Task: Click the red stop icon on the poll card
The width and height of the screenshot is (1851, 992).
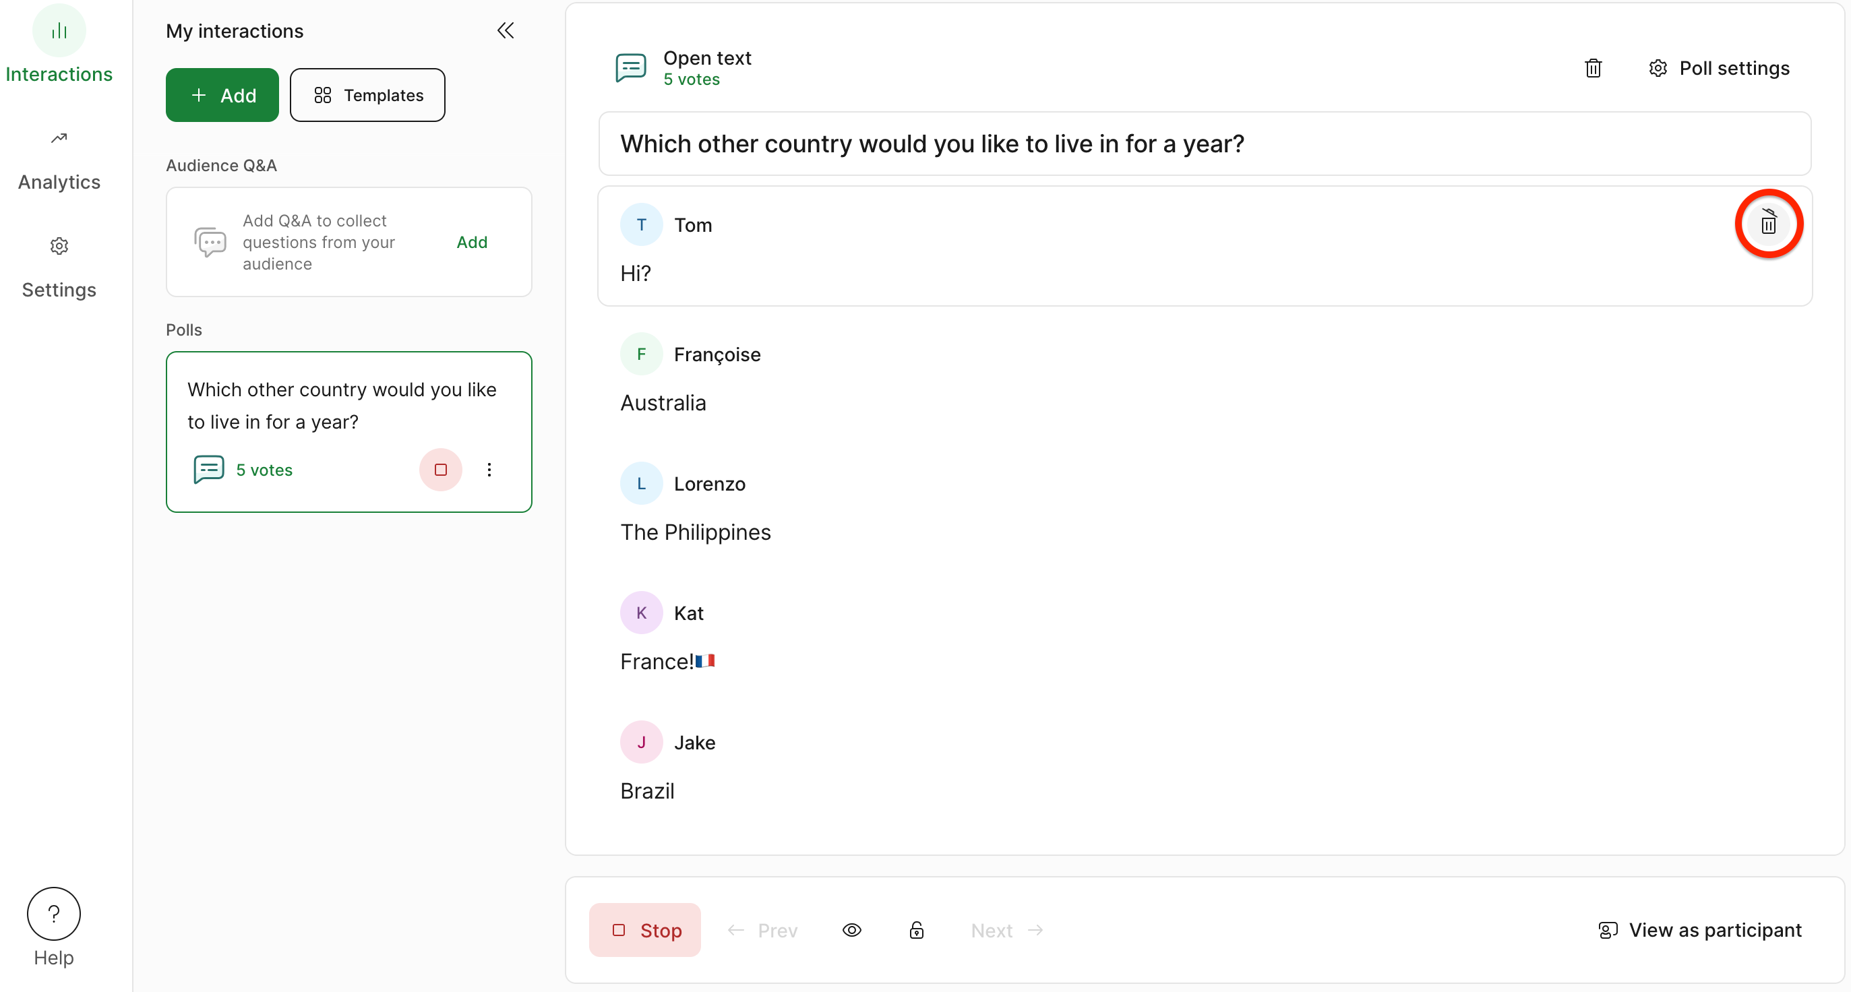Action: pyautogui.click(x=440, y=470)
